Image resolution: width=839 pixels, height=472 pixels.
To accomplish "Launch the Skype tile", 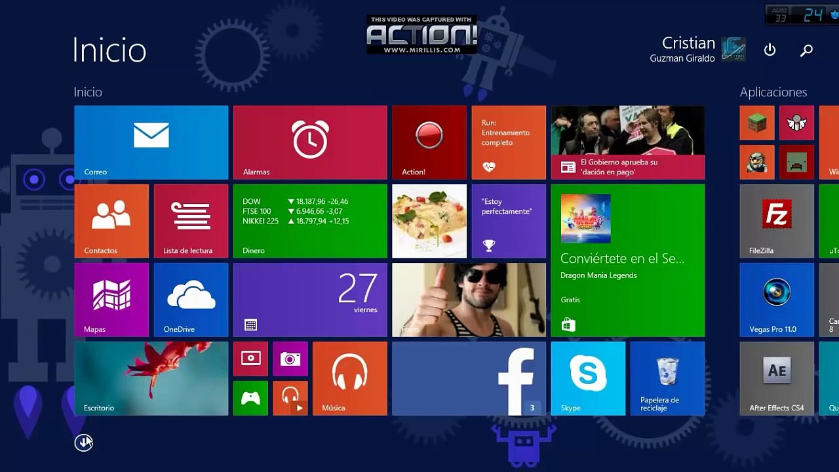I will (x=588, y=378).
